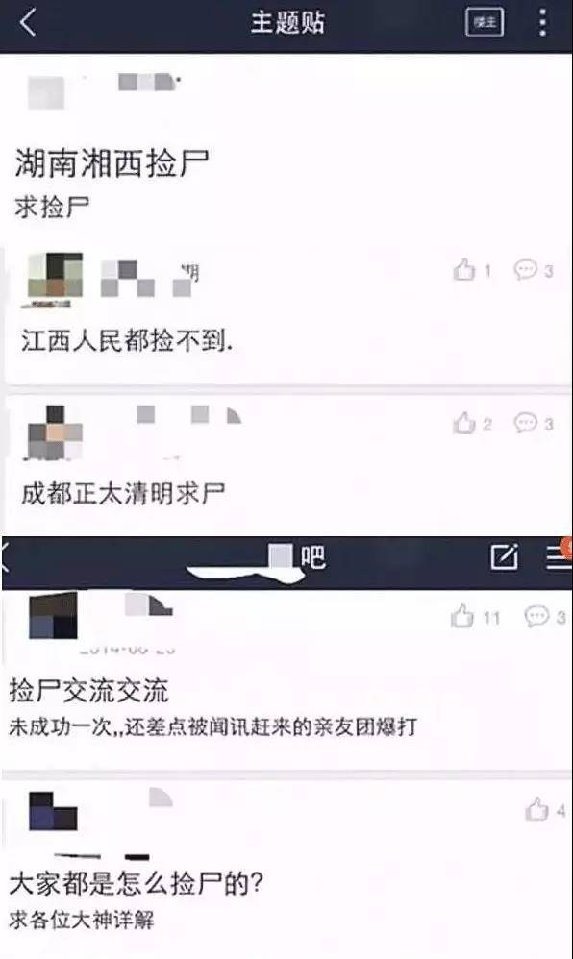This screenshot has width=573, height=959.
Task: Like the 江西人民都捡不到 reply
Action: (464, 270)
